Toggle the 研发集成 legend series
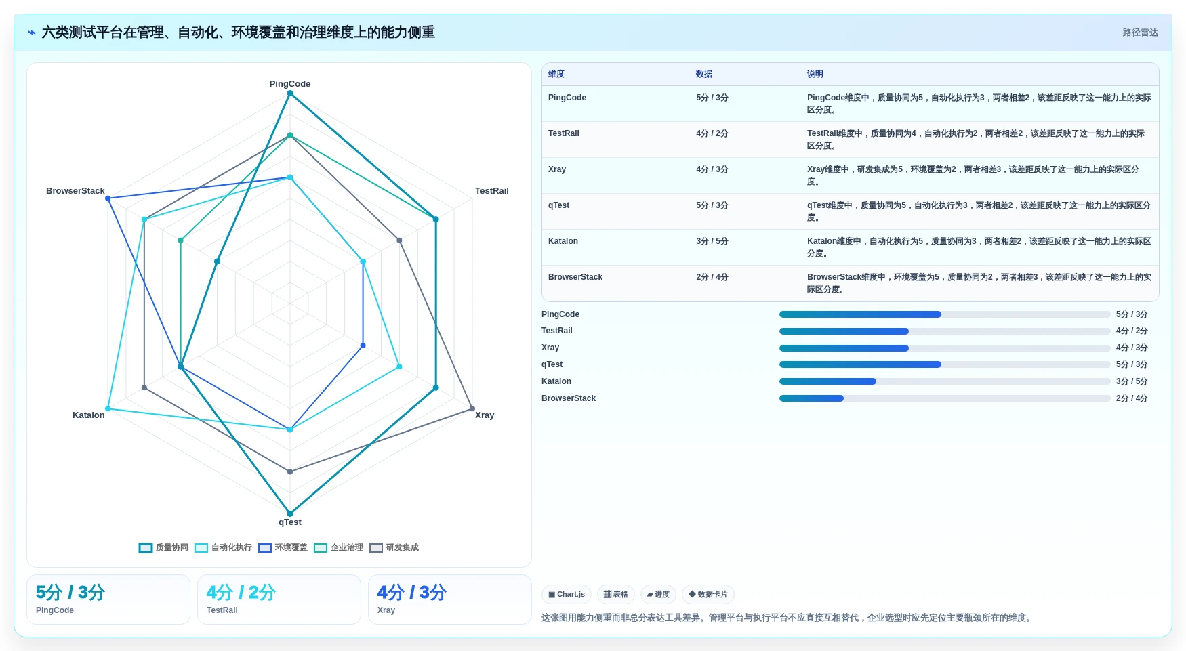Screen dimensions: 1186x651 [394, 547]
